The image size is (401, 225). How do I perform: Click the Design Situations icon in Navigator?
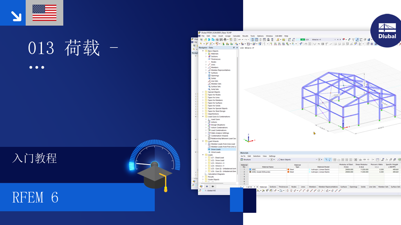(209, 125)
